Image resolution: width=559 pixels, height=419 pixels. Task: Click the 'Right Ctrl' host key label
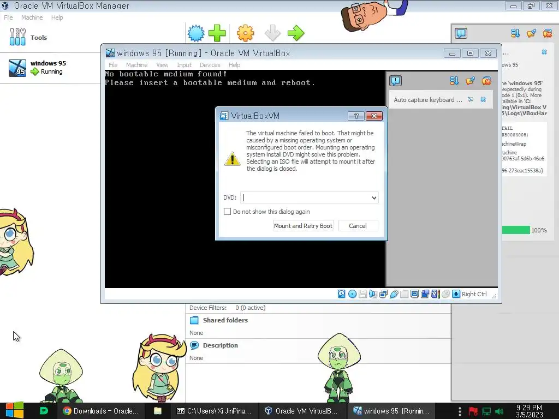click(x=474, y=294)
